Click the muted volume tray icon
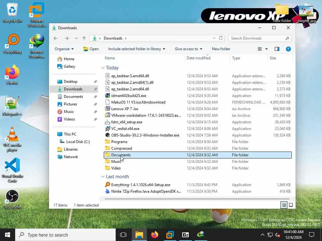Screen dimensions: 322x241 [277, 235]
